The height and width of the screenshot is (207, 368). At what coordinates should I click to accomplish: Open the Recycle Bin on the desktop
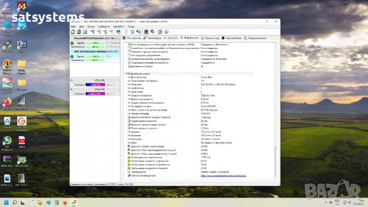[x=7, y=122]
